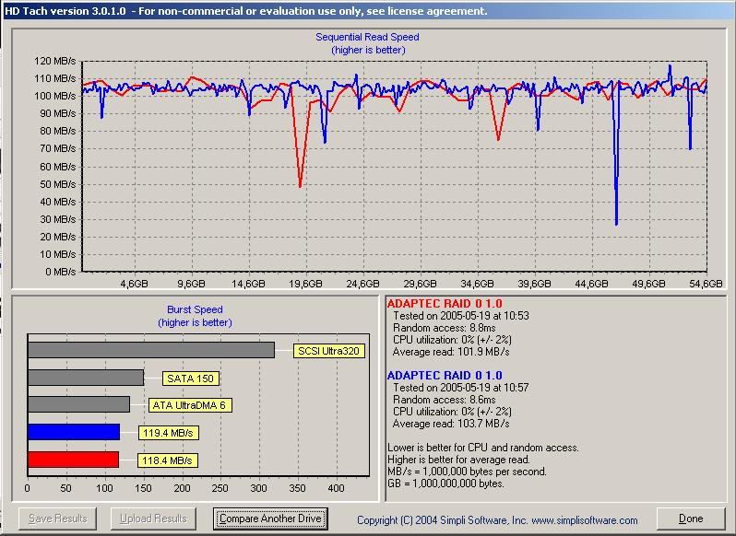The image size is (736, 536).
Task: Click the red ADAPTEC RAID 0 1.0 heading
Action: pyautogui.click(x=445, y=304)
